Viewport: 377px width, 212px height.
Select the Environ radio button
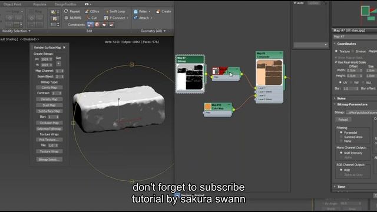(353, 51)
